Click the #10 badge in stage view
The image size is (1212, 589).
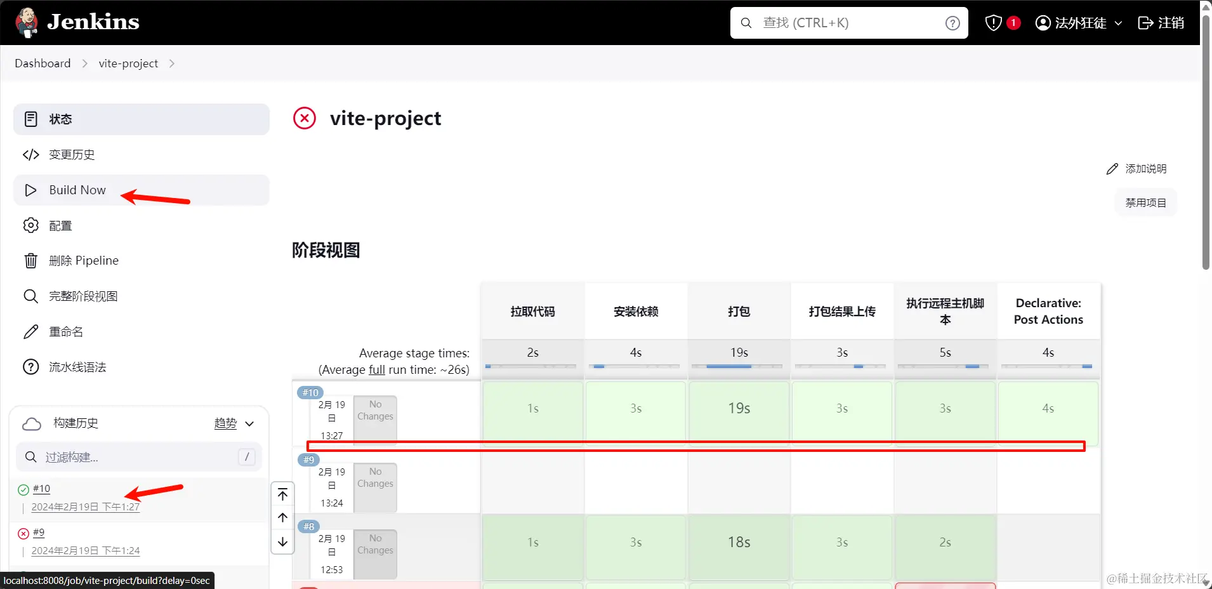tap(310, 392)
